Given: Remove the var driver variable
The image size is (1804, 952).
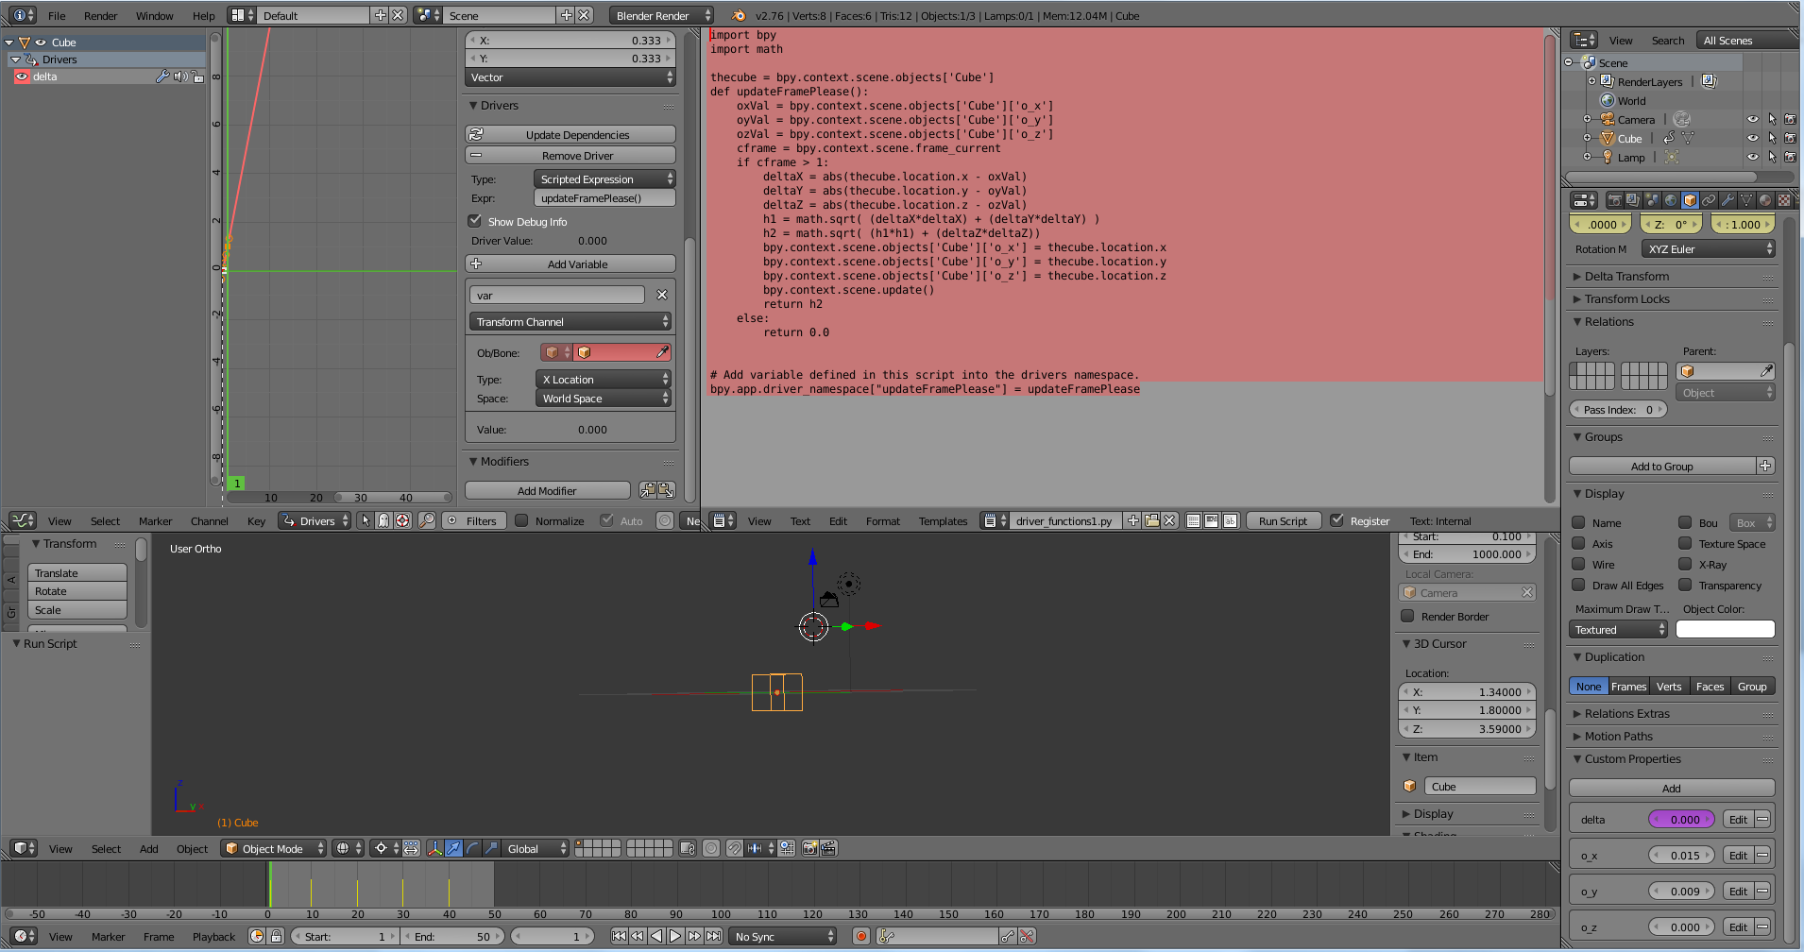Looking at the screenshot, I should click(662, 295).
